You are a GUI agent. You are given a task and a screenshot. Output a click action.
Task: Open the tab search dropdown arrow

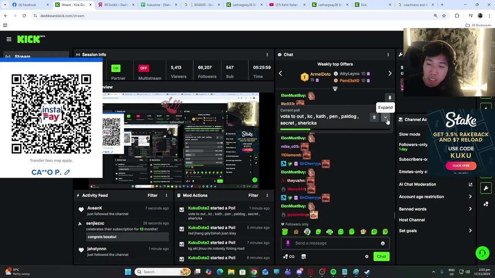point(5,5)
